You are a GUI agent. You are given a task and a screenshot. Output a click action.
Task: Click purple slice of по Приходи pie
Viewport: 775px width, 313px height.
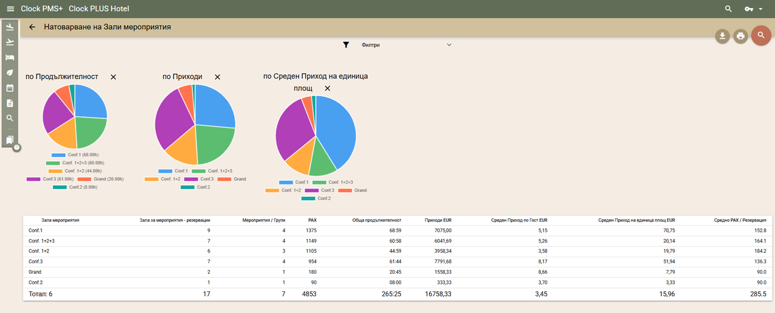[x=173, y=122]
